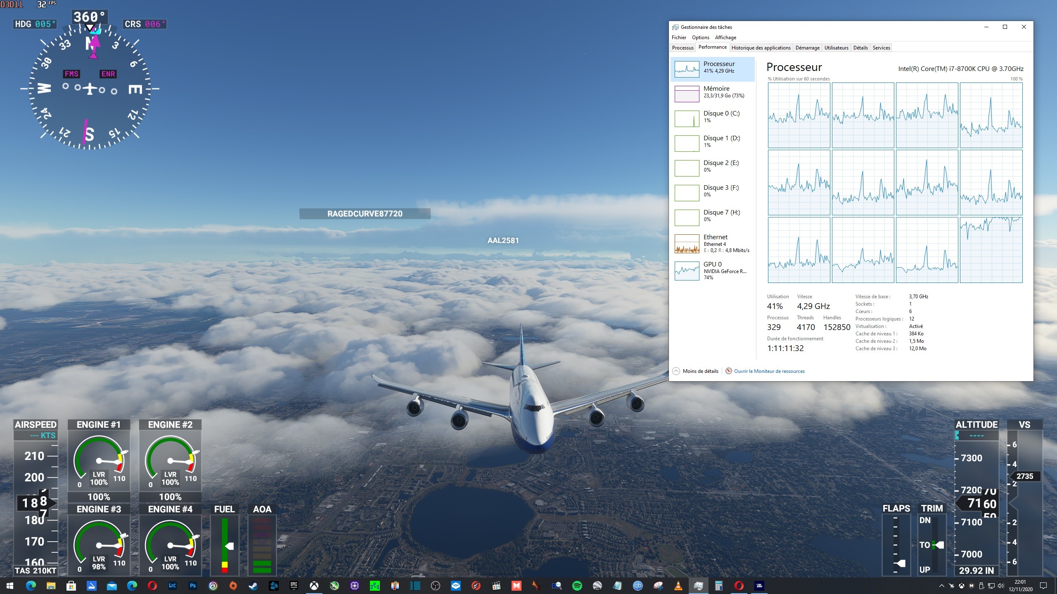Open OBS Studio from the taskbar
Screen dimensions: 1057x594
coord(435,586)
